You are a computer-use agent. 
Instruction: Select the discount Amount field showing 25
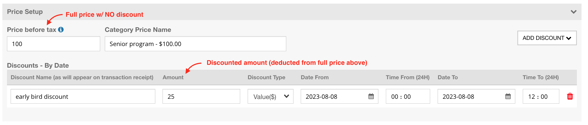[201, 96]
